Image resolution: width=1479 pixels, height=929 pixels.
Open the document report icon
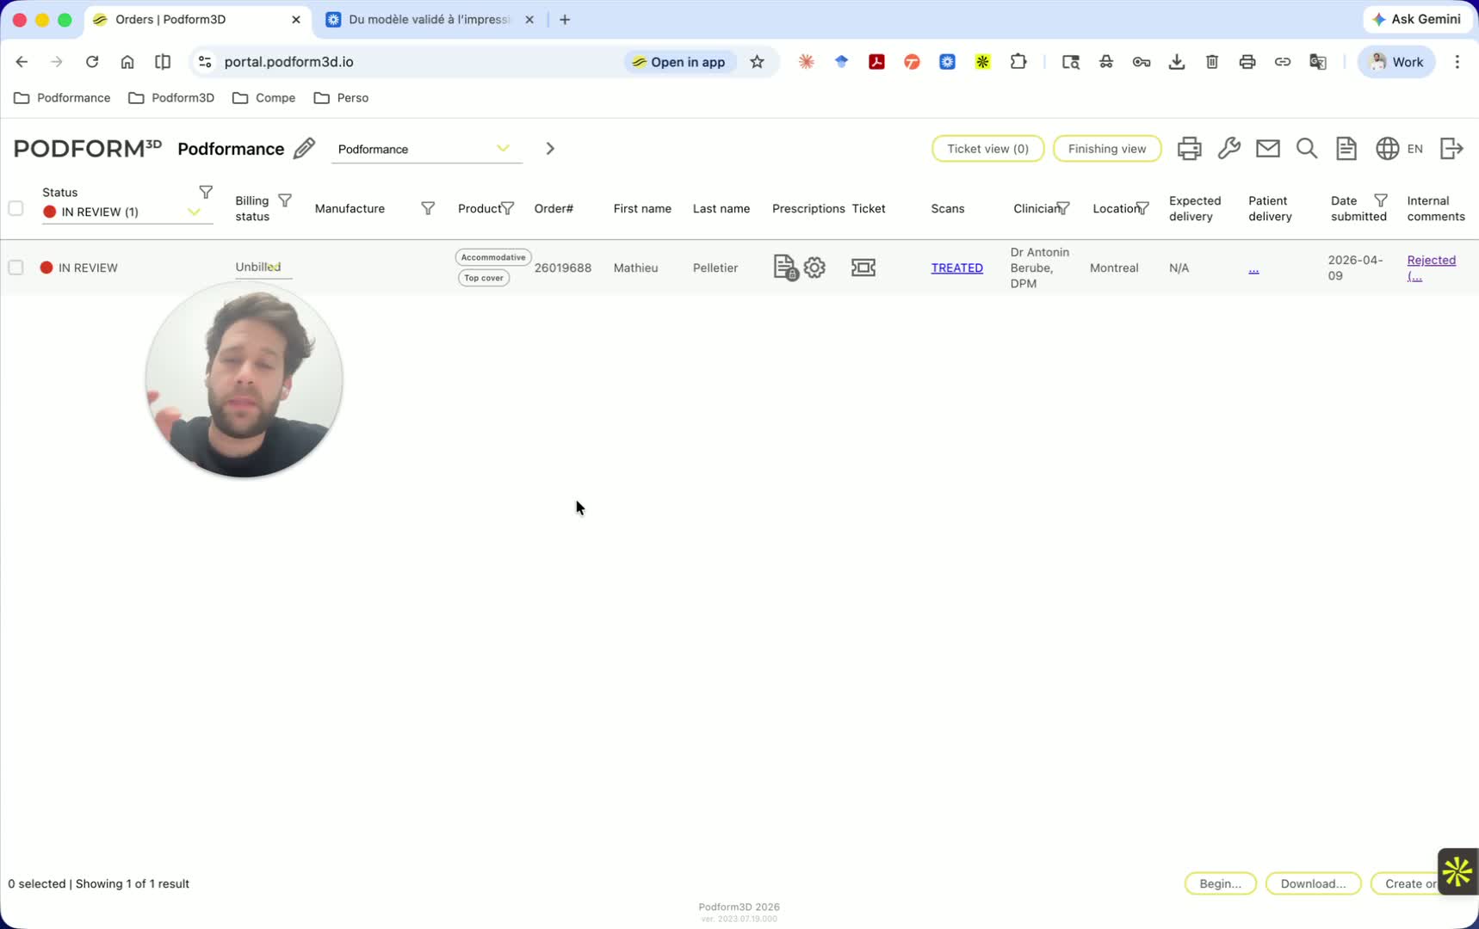click(1346, 149)
